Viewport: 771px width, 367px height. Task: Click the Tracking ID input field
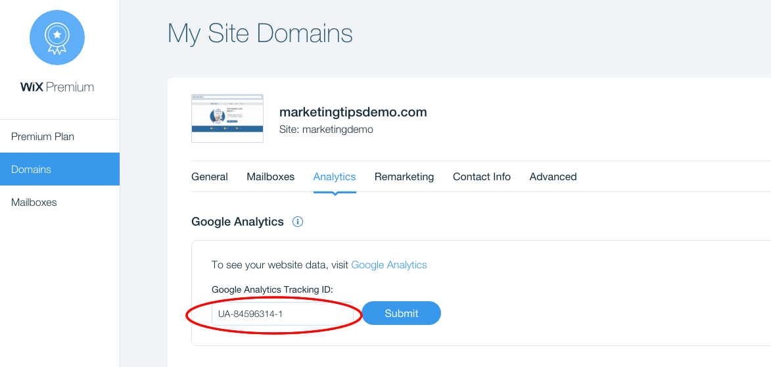point(282,313)
